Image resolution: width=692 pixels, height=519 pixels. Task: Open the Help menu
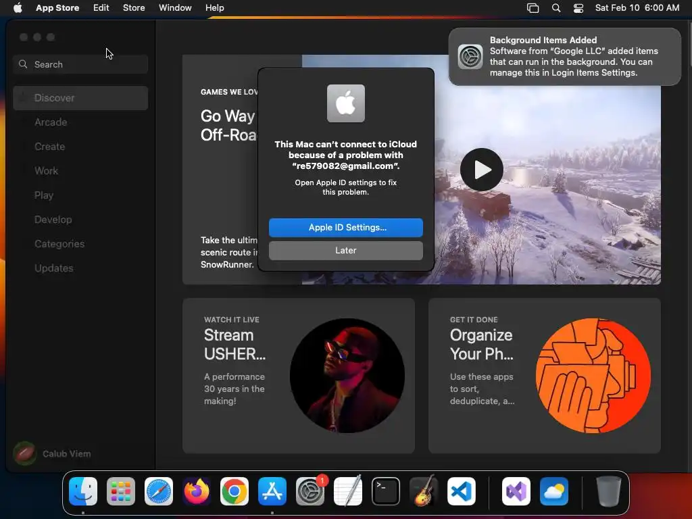click(x=214, y=7)
